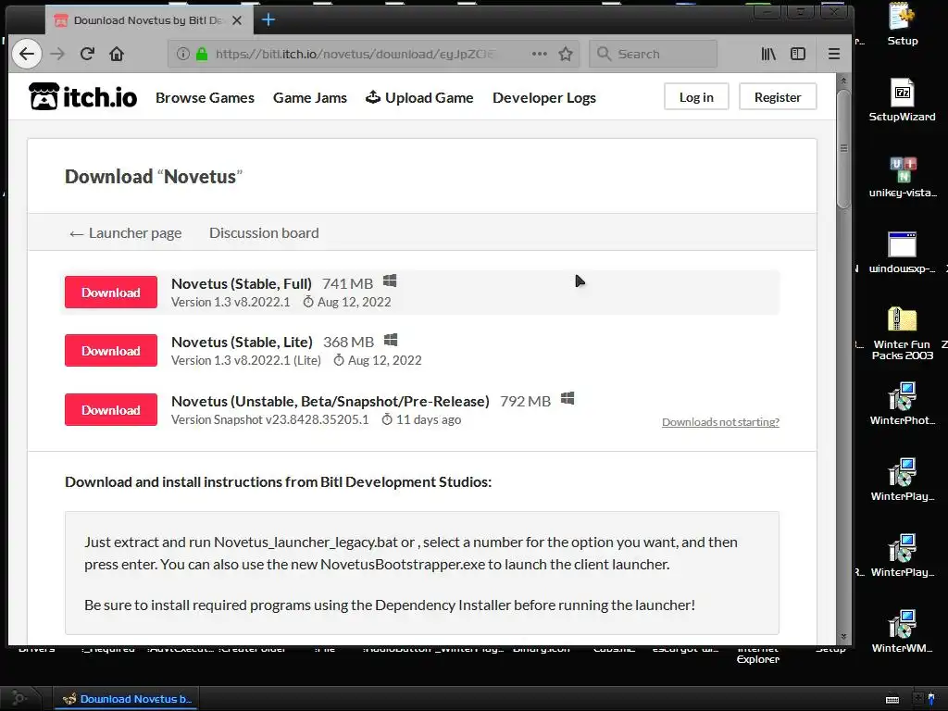This screenshot has width=948, height=711.
Task: Show site information icon in address bar
Action: (182, 54)
